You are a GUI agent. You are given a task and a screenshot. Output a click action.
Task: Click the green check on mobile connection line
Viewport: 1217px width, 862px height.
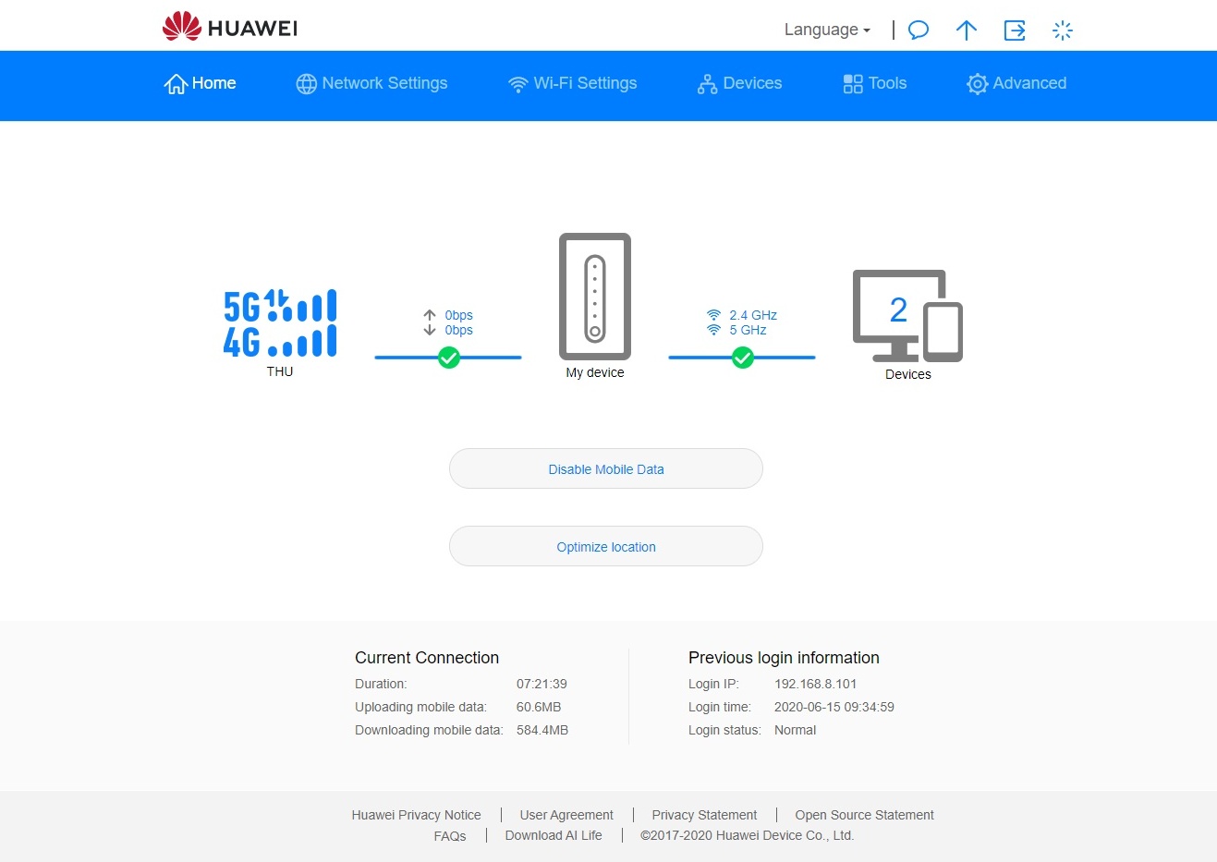(449, 358)
